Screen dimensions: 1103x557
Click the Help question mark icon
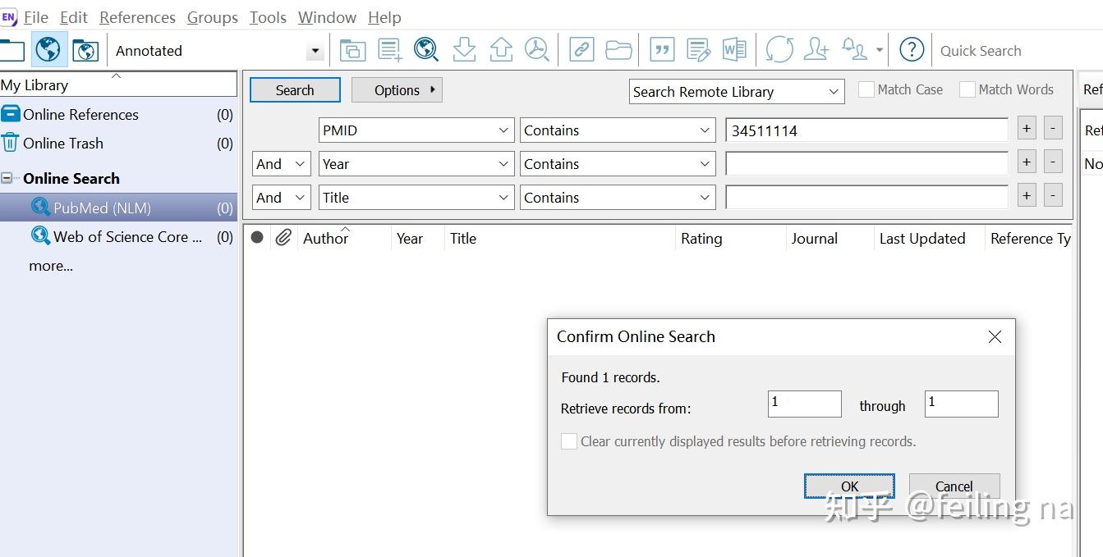[x=912, y=50]
